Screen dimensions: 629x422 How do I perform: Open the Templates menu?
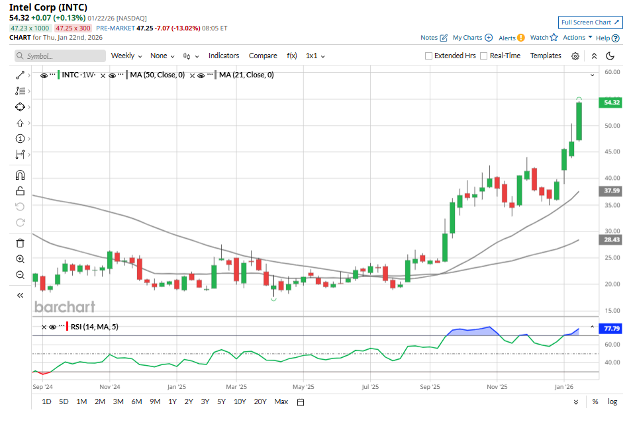pos(546,56)
